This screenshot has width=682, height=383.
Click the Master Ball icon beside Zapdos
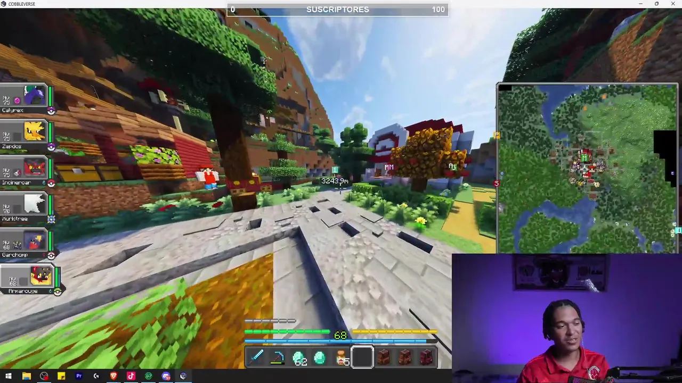coord(51,147)
